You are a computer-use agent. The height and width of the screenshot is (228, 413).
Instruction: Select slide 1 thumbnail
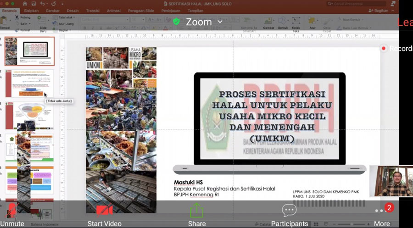pyautogui.click(x=29, y=51)
